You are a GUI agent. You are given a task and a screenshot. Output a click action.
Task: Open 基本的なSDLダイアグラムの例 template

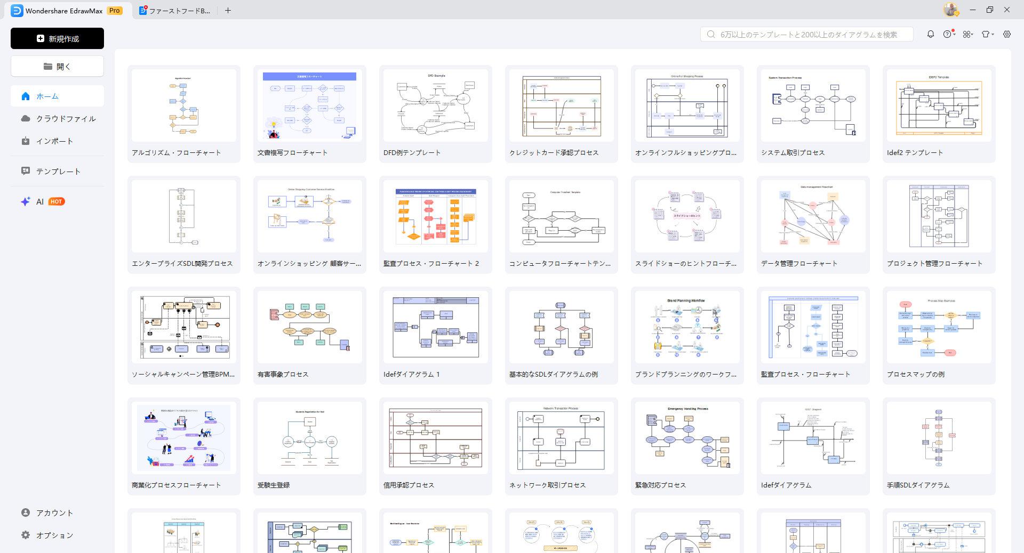(562, 336)
